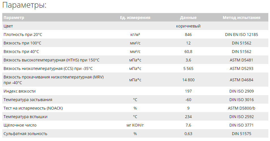The width and height of the screenshot is (270, 141).
Task: Click the "Данные" column header
Action: click(x=188, y=18)
